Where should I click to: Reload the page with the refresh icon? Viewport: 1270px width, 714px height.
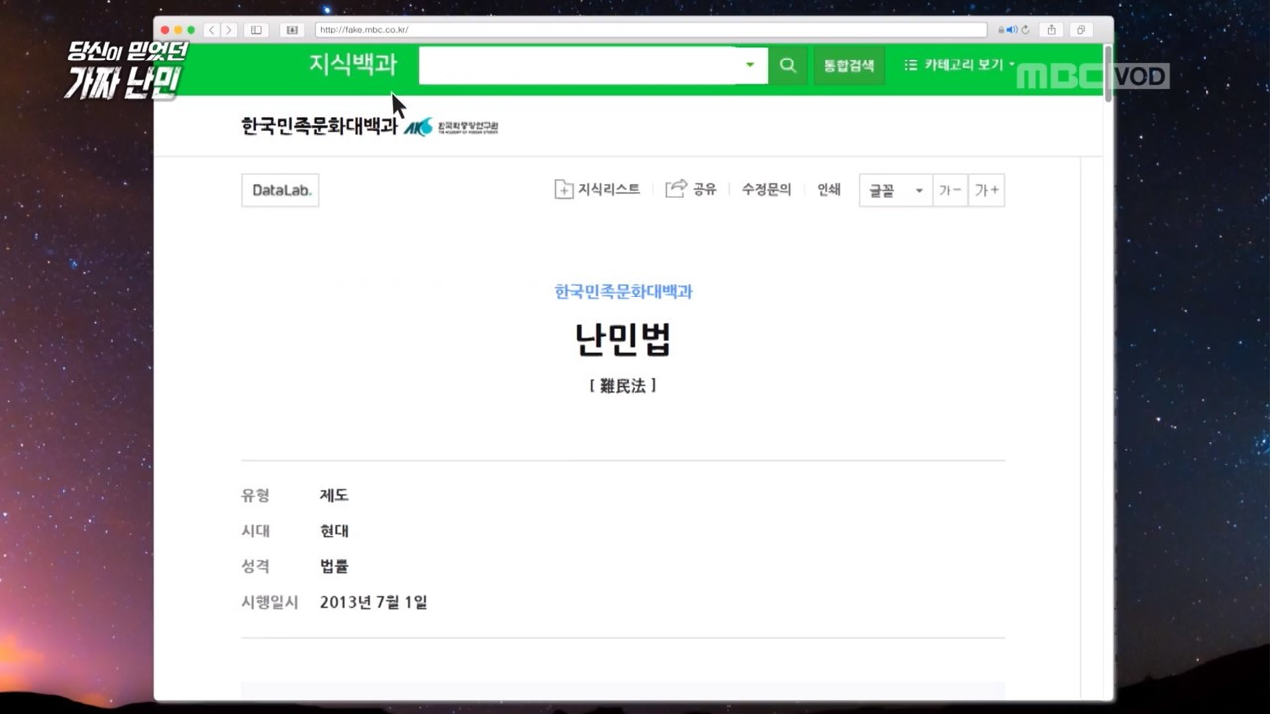coord(1025,30)
